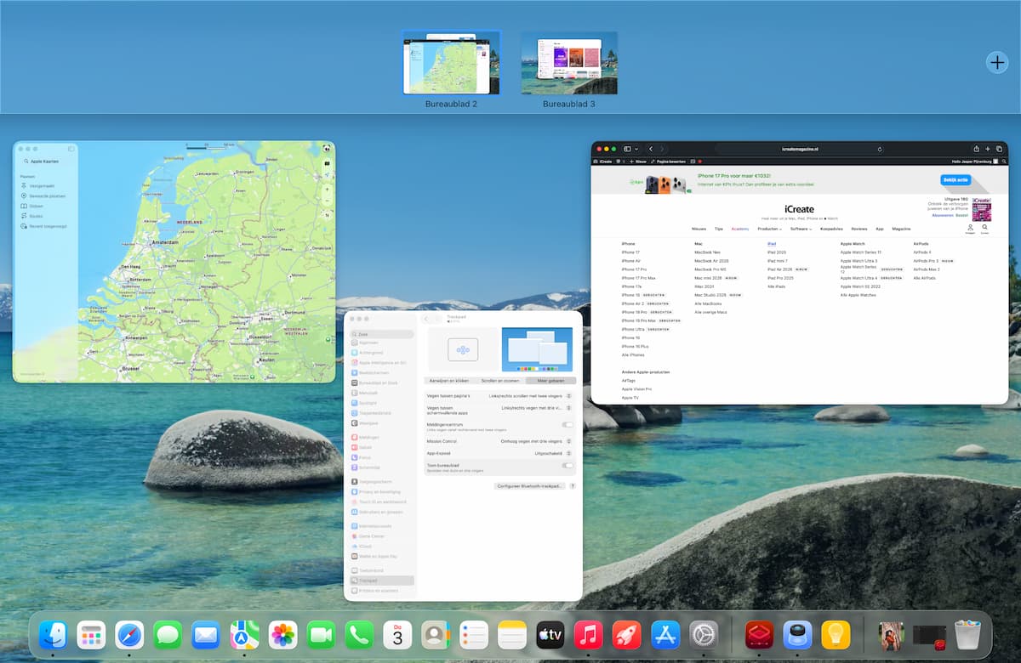Toggle Maps sidebar icon
The height and width of the screenshot is (663, 1021).
tap(71, 149)
